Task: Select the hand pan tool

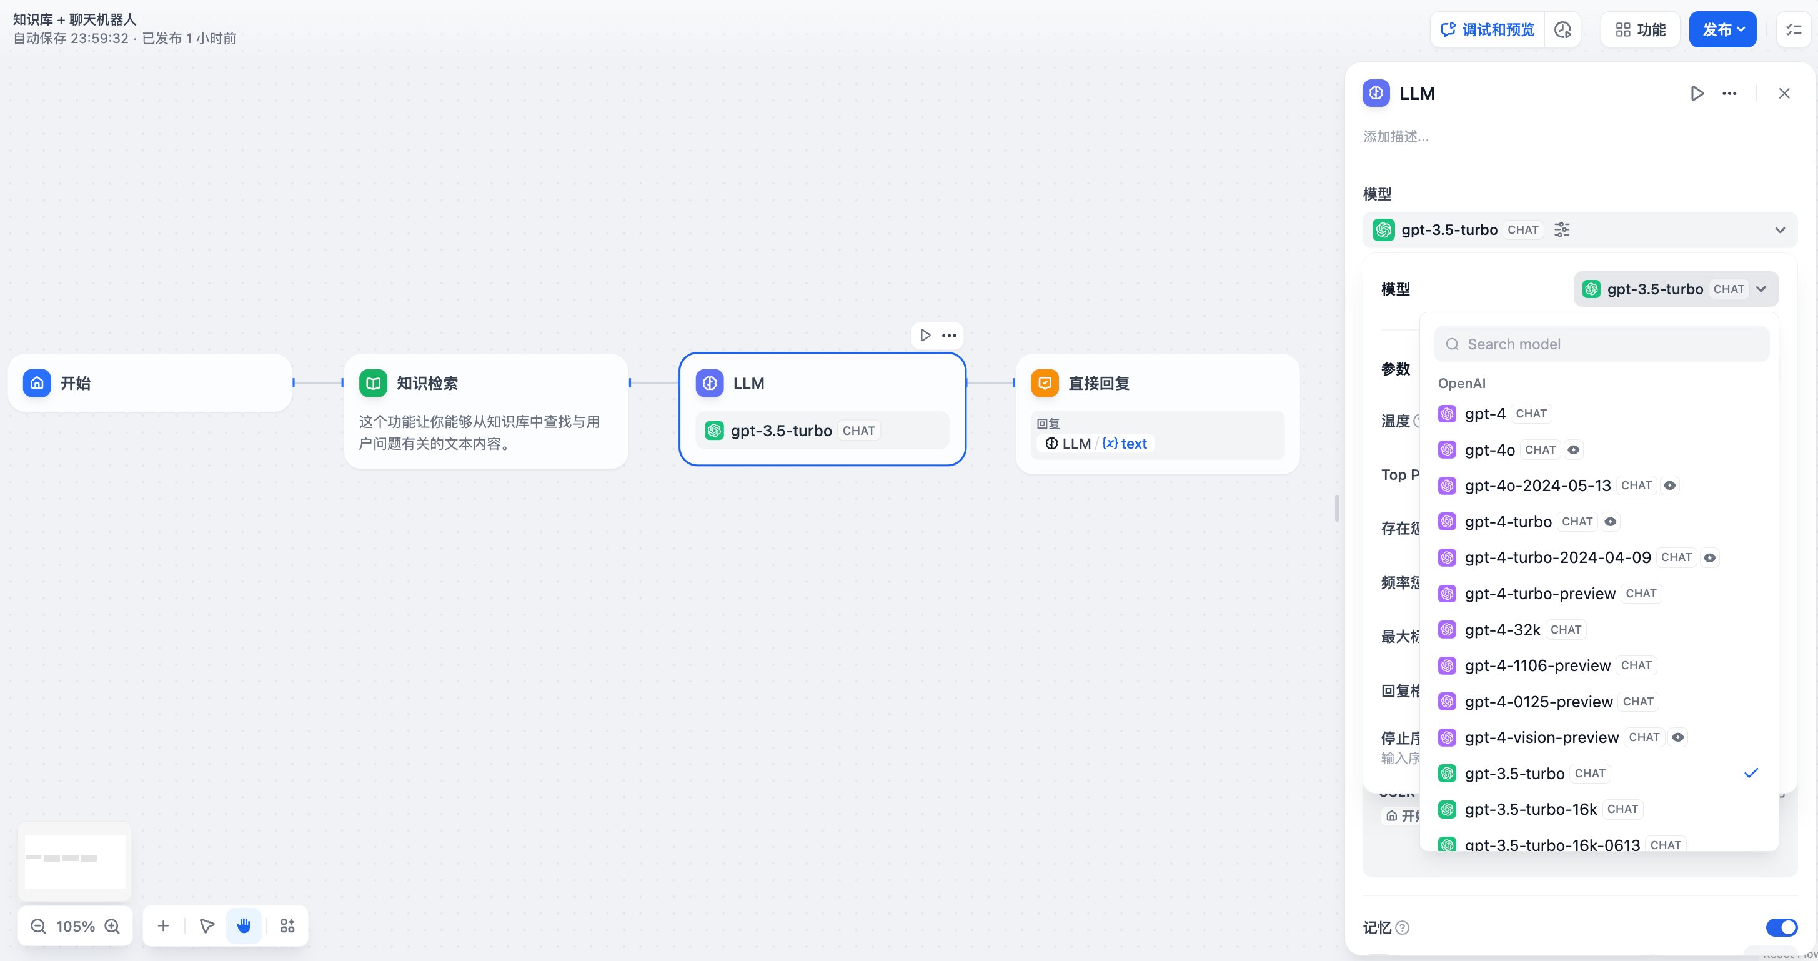Action: click(x=244, y=925)
